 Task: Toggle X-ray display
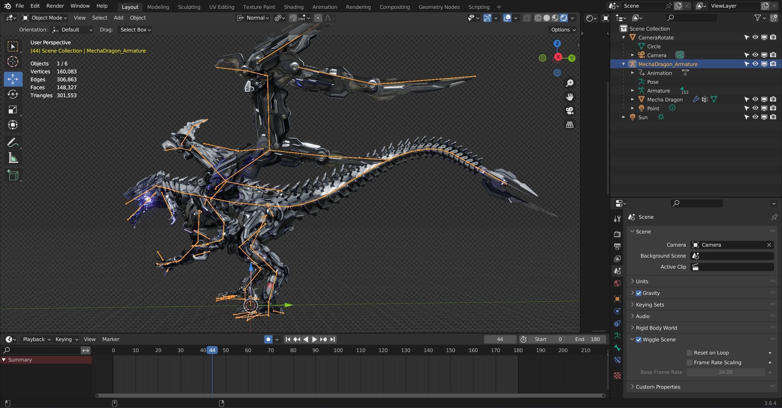[527, 18]
